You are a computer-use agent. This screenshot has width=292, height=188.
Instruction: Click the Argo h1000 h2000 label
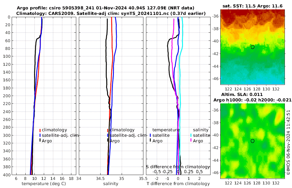click(252, 100)
